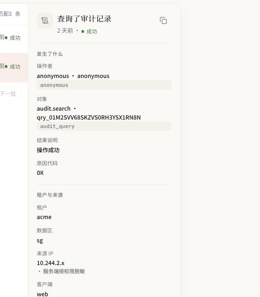The height and width of the screenshot is (297, 260).
Task: Click the 原因代码 field label
Action: 47,163
